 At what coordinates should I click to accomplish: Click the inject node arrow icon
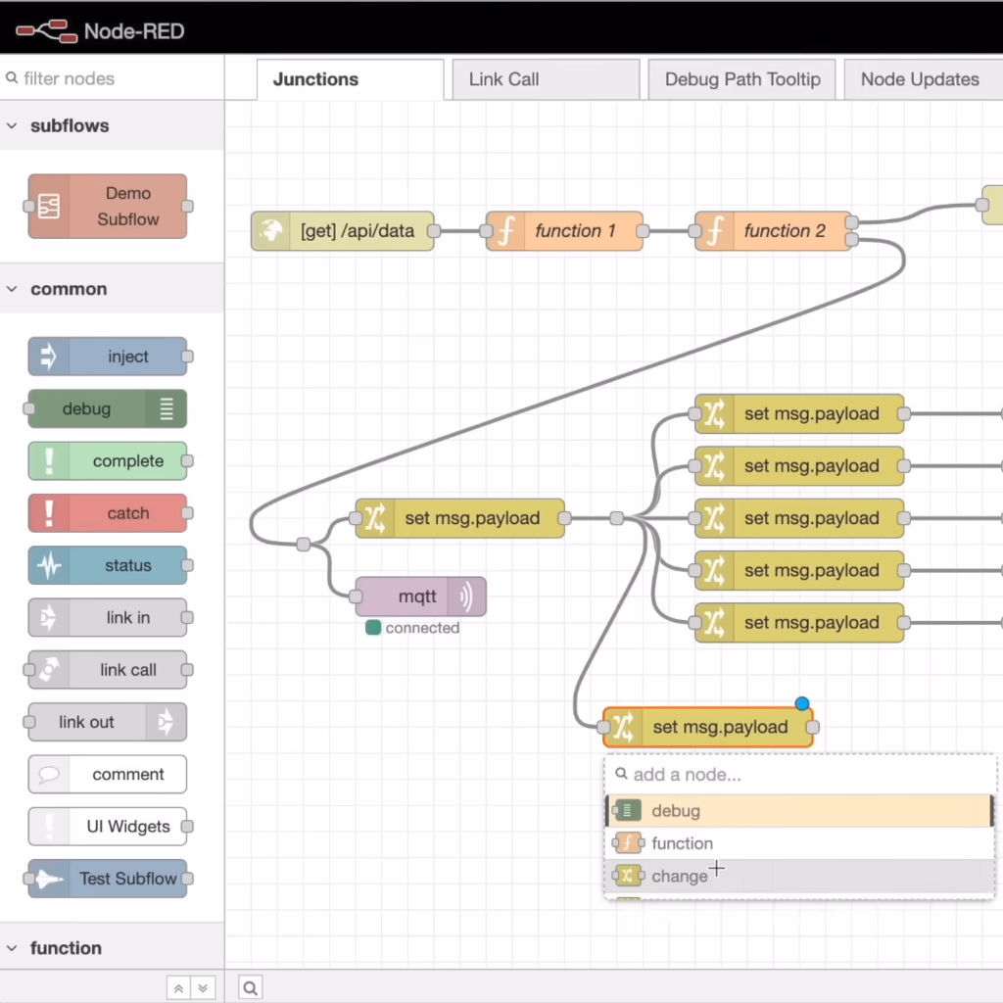tap(48, 357)
